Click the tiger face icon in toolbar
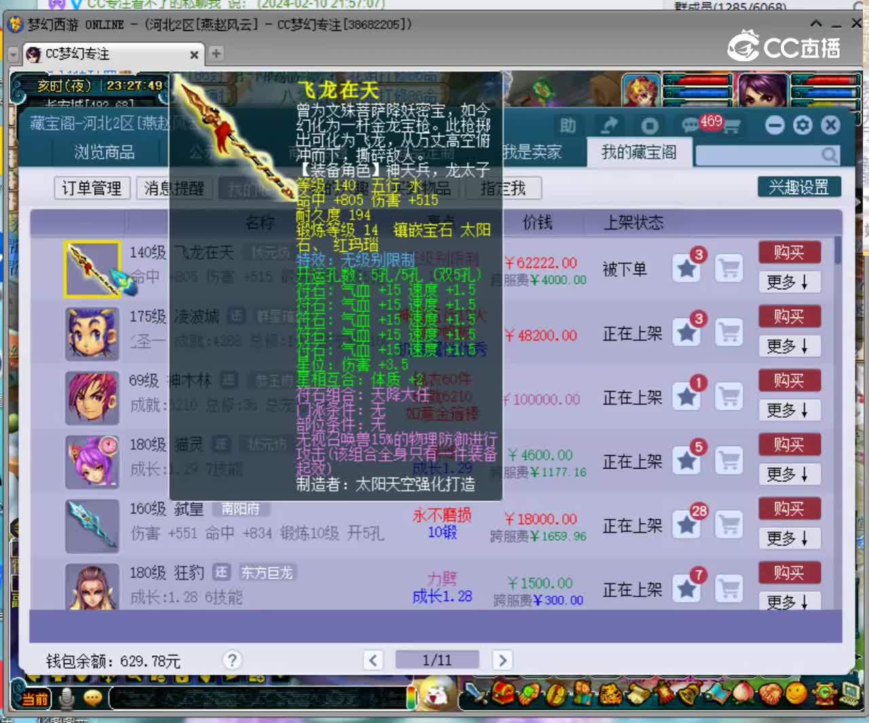The width and height of the screenshot is (869, 723). pyautogui.click(x=610, y=694)
